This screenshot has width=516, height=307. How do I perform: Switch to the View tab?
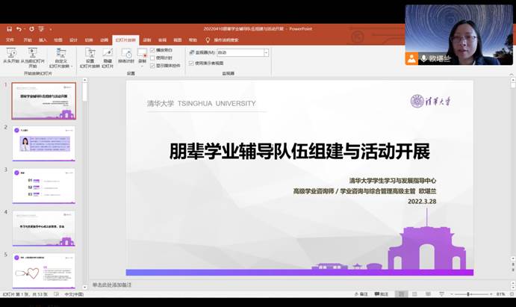click(x=178, y=40)
